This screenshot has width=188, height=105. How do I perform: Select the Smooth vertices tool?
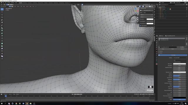tap(2, 48)
